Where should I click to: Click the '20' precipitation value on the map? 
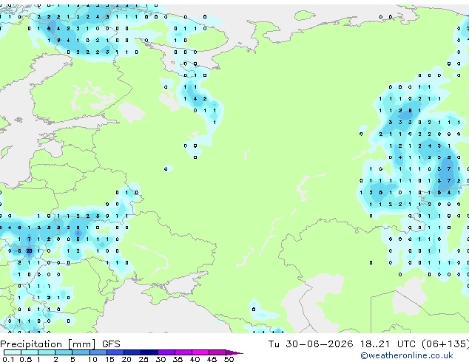pyautogui.click(x=29, y=251)
